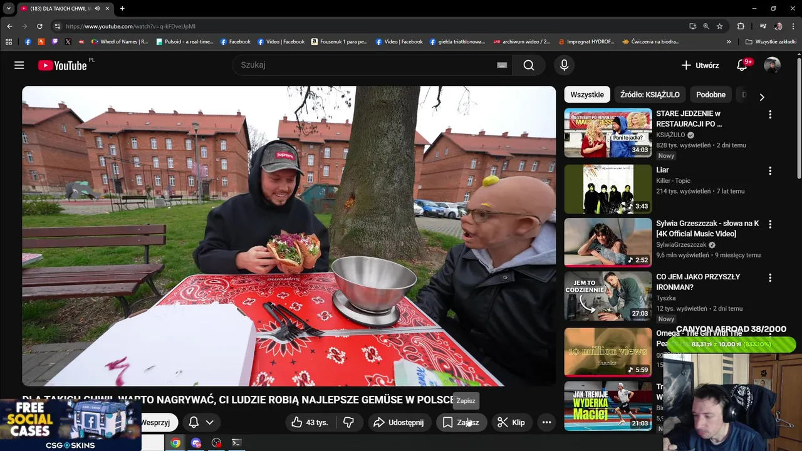Dislike the video with thumbs down

point(349,422)
